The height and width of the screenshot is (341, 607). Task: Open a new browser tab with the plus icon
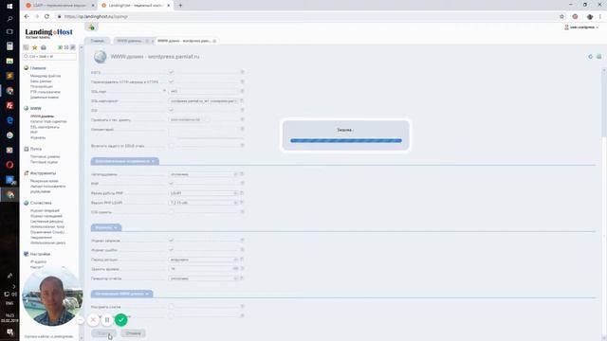click(x=180, y=6)
